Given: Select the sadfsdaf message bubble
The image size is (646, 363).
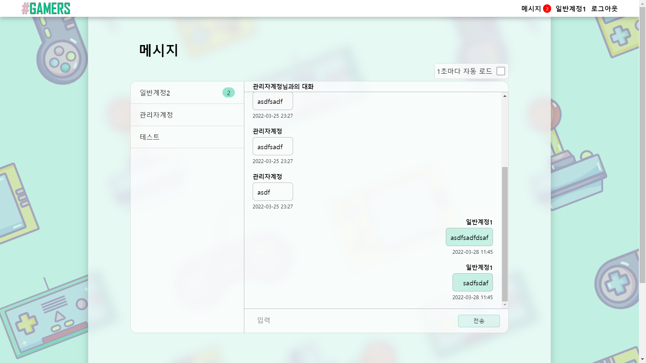Looking at the screenshot, I should pos(472,282).
